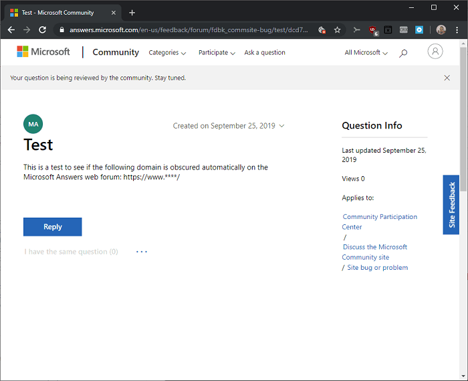This screenshot has height=381, width=468.
Task: Open the Site Feedback side tab
Action: [x=451, y=205]
